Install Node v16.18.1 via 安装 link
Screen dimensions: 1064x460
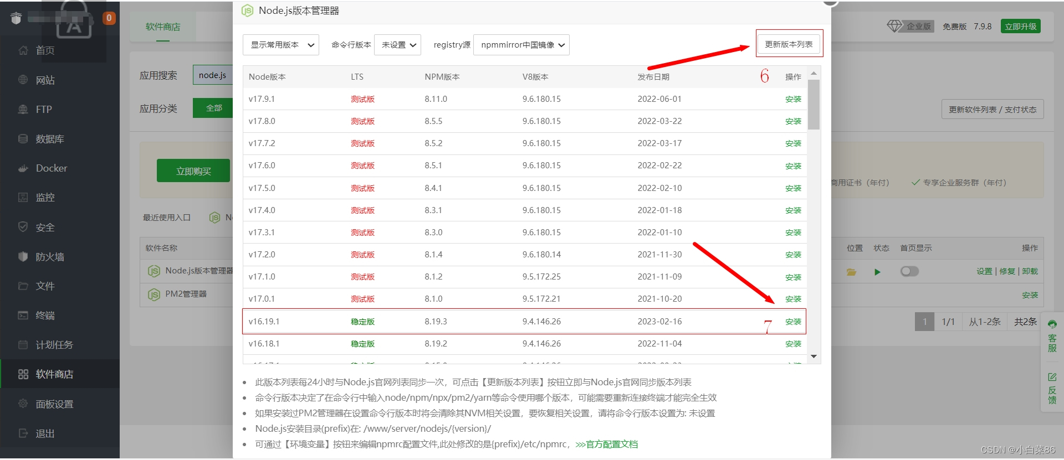tap(793, 343)
